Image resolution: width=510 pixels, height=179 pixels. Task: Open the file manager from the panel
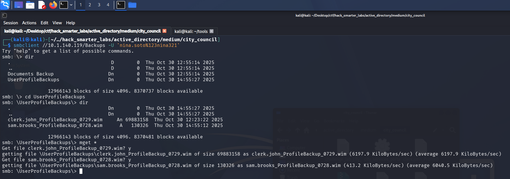click(x=30, y=5)
